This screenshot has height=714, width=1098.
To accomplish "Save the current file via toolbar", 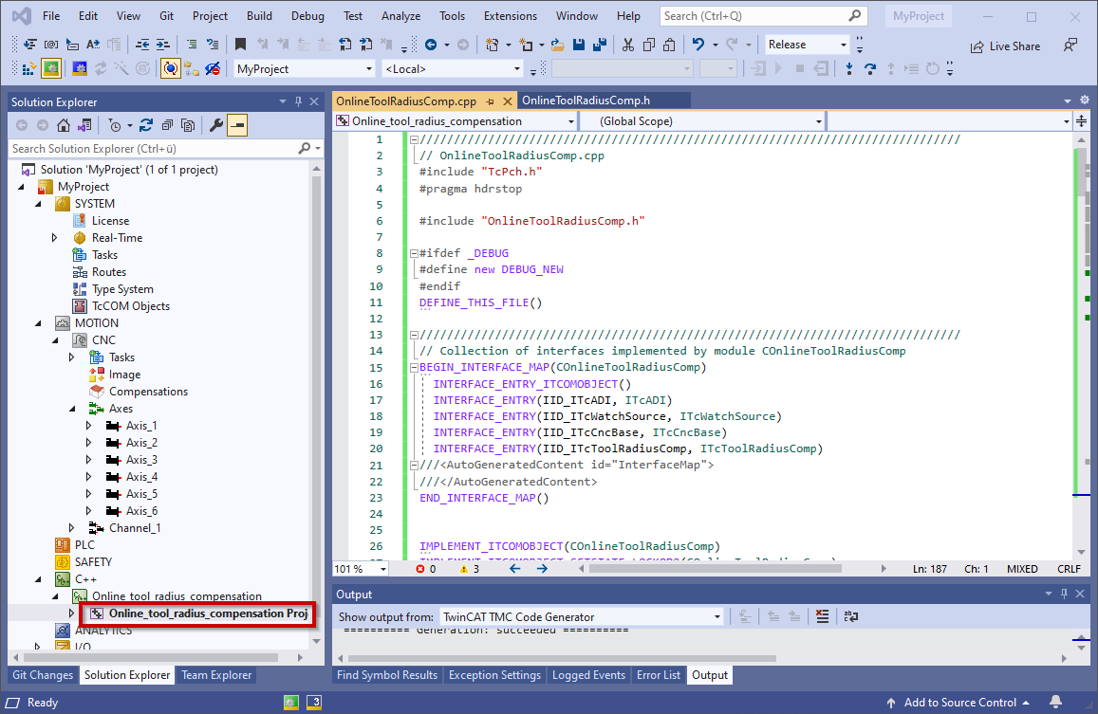I will (579, 45).
